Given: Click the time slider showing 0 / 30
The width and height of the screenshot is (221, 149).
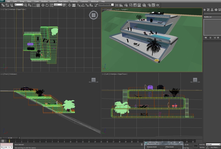Looking at the screenshot, I should click(x=10, y=138).
